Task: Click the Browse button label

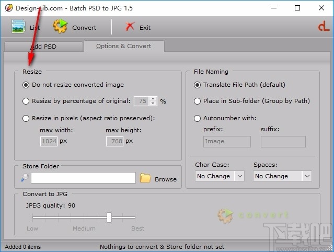Action: pyautogui.click(x=166, y=179)
